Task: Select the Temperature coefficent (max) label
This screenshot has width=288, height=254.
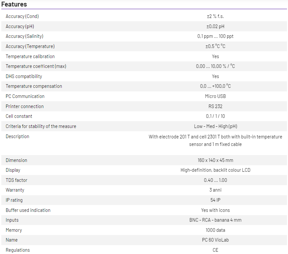Action: coord(36,66)
